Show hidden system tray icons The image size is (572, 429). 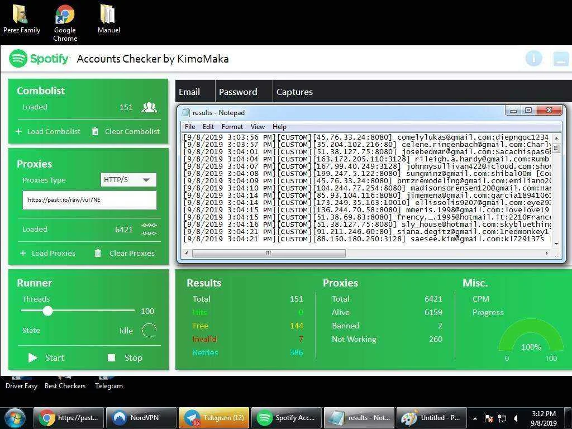pyautogui.click(x=475, y=418)
